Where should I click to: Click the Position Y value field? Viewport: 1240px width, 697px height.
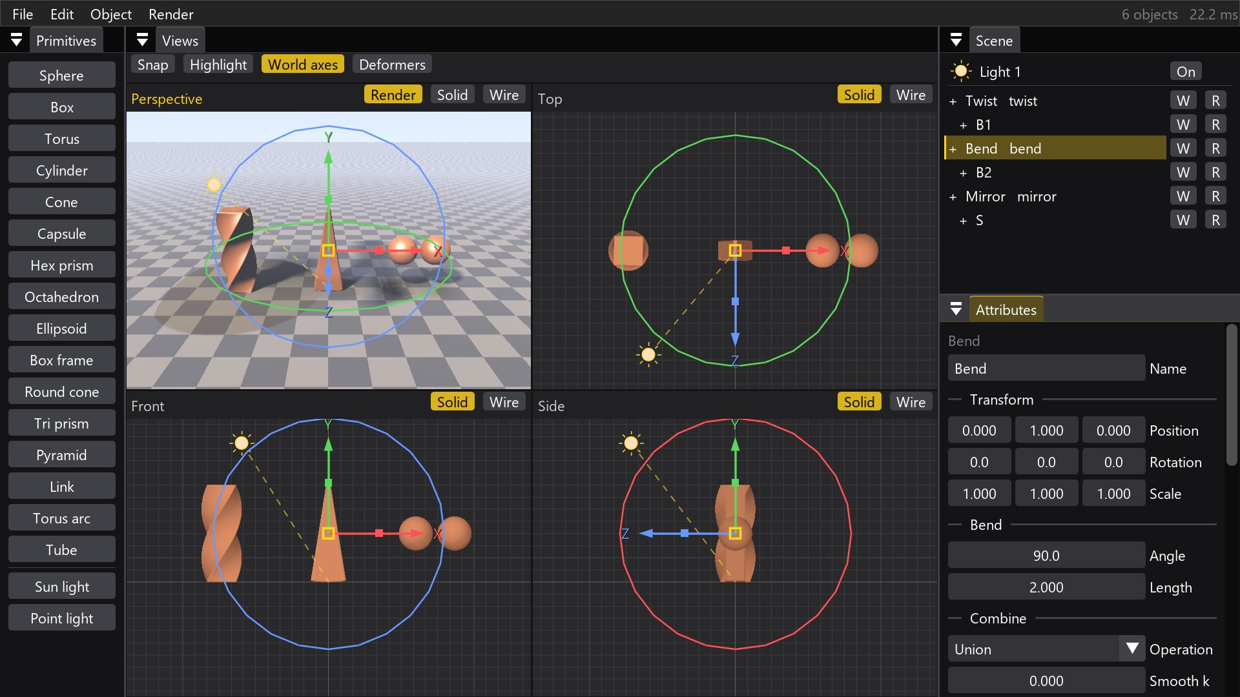pyautogui.click(x=1046, y=430)
